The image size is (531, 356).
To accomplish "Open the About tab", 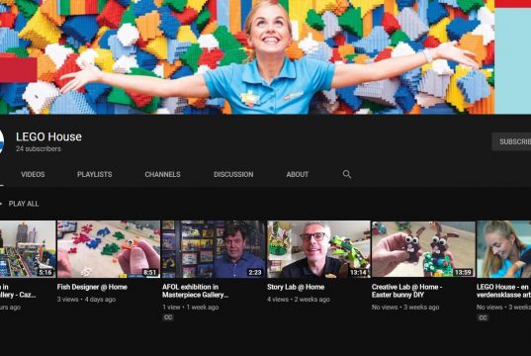I will tap(298, 174).
